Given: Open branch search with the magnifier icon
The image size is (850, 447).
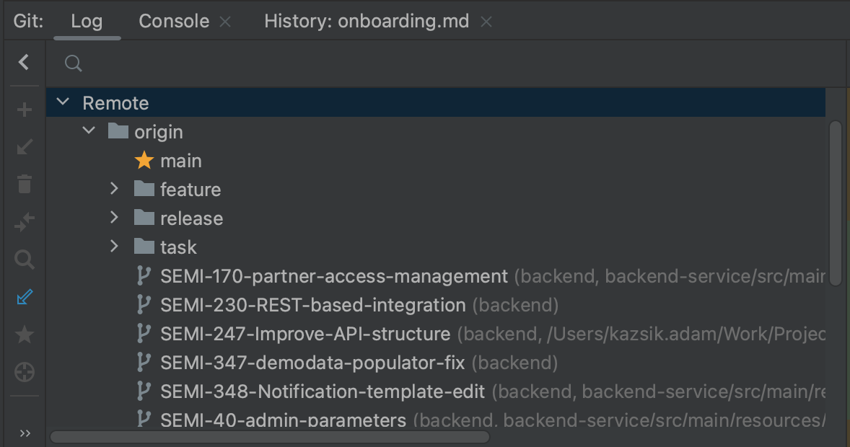Looking at the screenshot, I should pyautogui.click(x=24, y=259).
